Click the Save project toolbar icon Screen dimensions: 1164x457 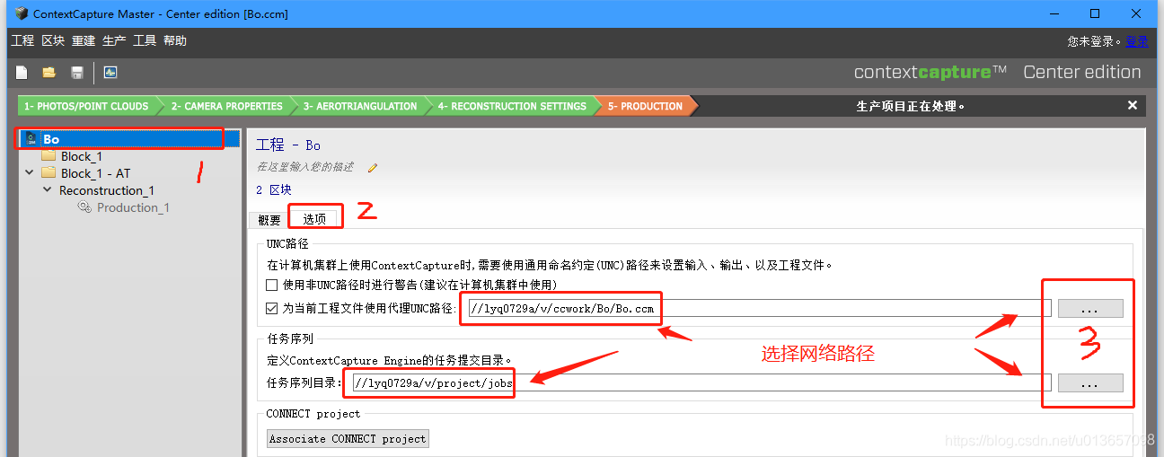pos(77,73)
